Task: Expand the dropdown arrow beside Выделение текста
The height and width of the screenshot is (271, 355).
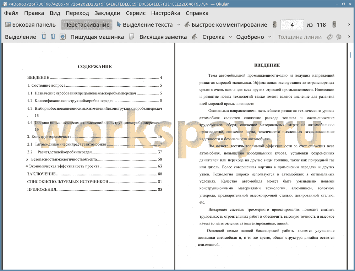Action: pyautogui.click(x=179, y=25)
